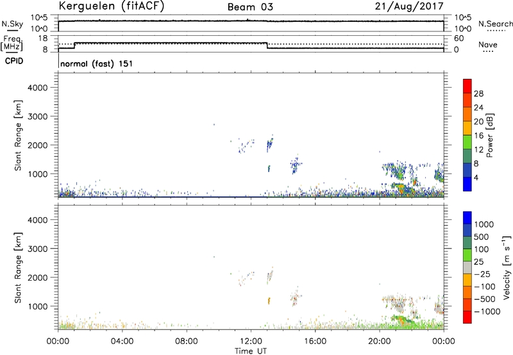
Task: Click the 'Velocity [m s-1]' colorbar label
Action: [507, 267]
